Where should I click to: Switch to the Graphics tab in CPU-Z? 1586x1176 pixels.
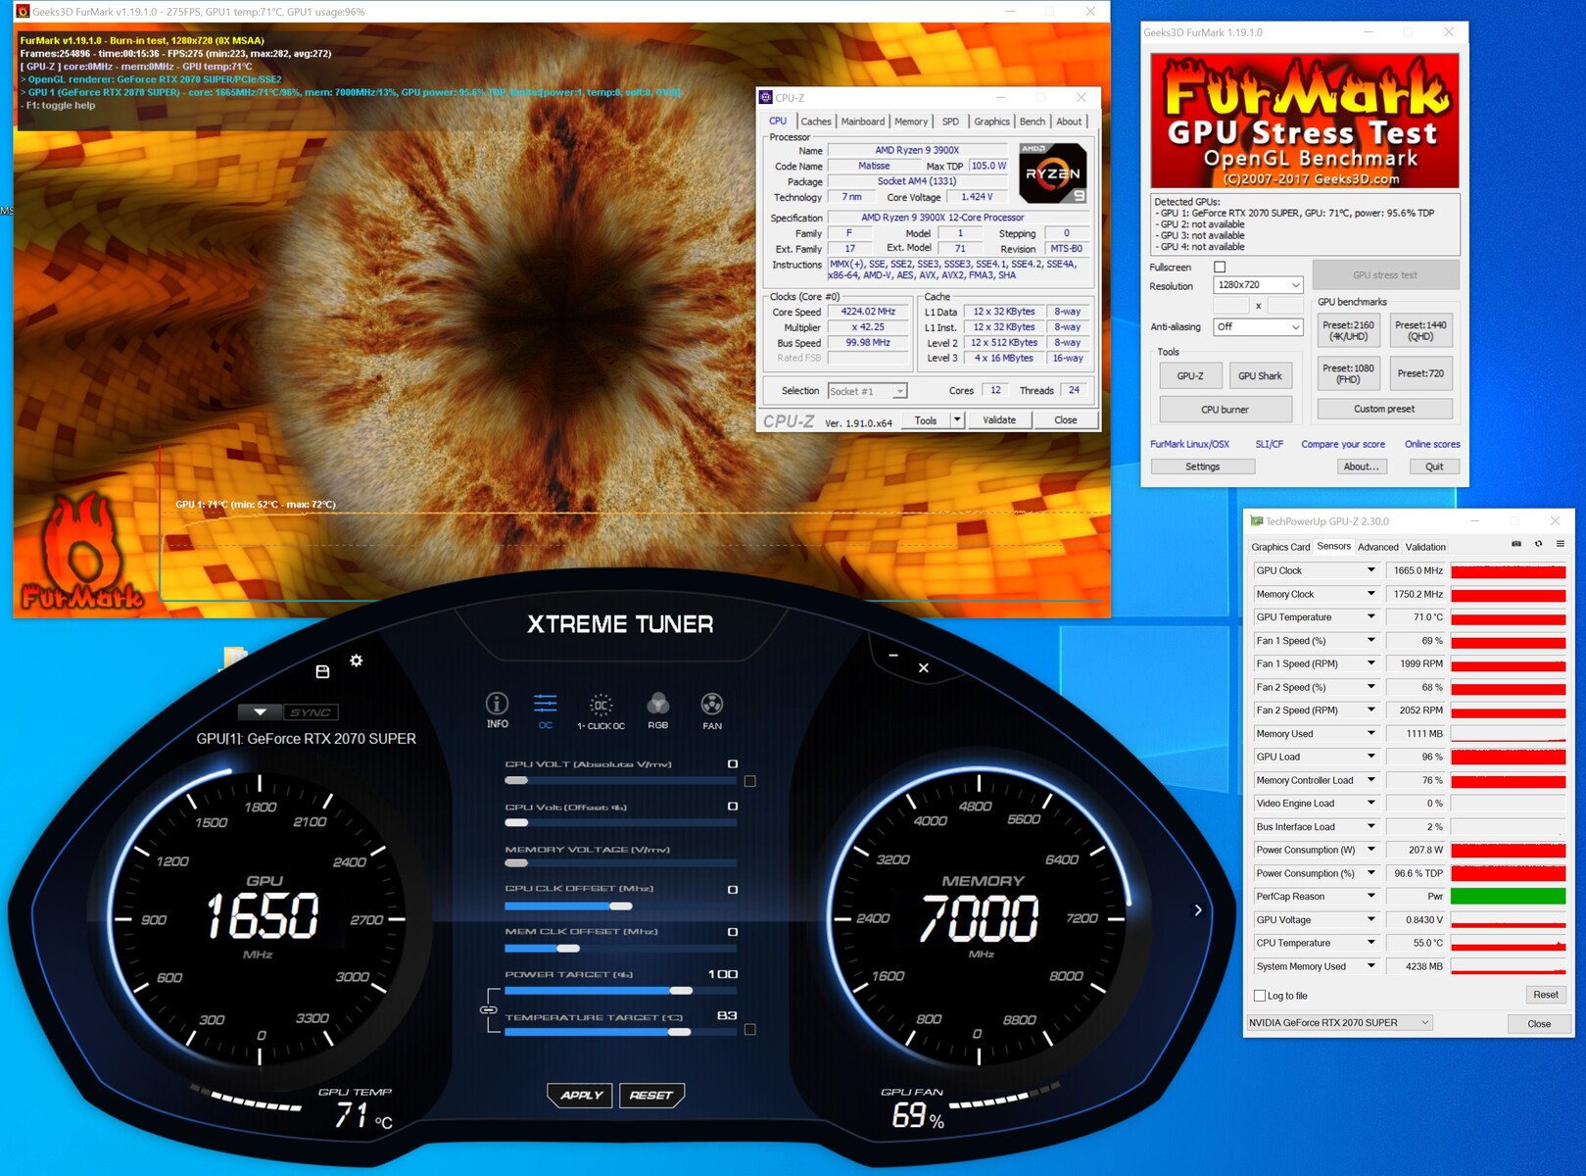pyautogui.click(x=991, y=122)
